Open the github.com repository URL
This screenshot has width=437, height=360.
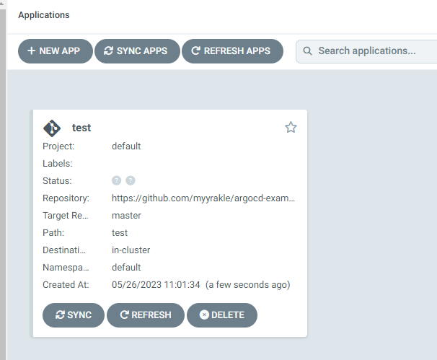(203, 198)
